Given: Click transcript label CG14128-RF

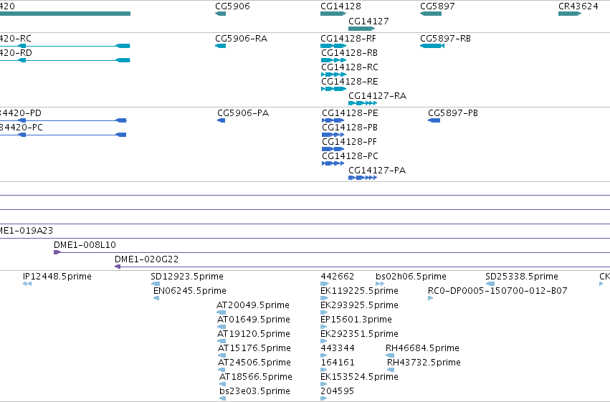Looking at the screenshot, I should [x=348, y=39].
